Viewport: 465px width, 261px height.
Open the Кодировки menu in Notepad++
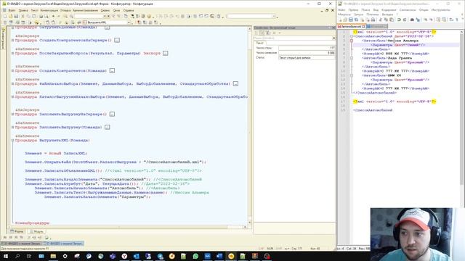click(x=389, y=10)
